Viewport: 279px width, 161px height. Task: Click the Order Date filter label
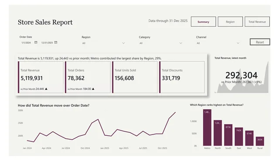26,37
